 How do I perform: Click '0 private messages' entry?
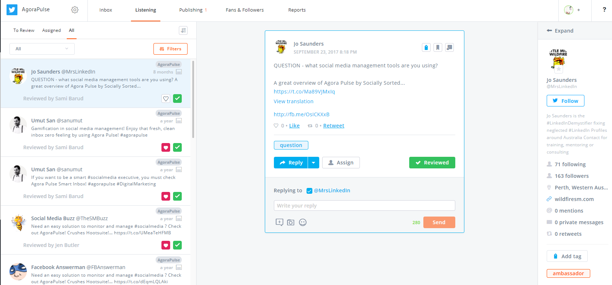(x=579, y=222)
